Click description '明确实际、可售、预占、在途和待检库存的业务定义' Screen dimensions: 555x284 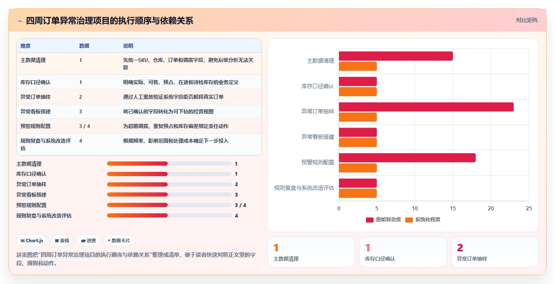(x=181, y=82)
